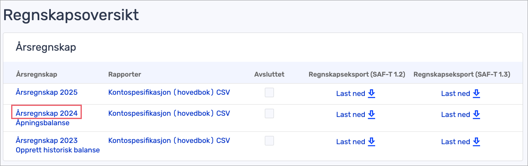Mark Årsregnskap 2023 as Avsluttet
This screenshot has height=166, width=528.
269,140
